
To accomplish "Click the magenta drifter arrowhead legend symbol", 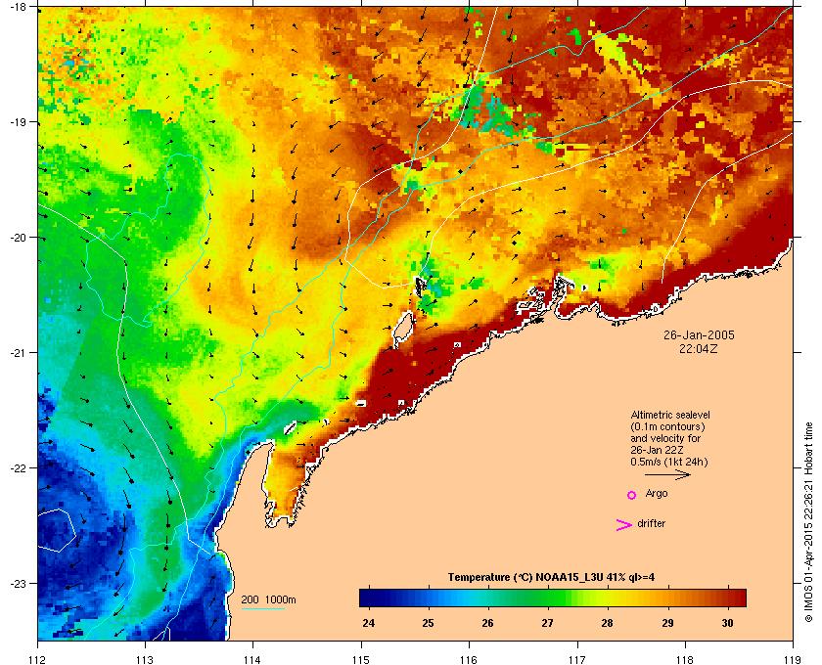I will [x=624, y=525].
